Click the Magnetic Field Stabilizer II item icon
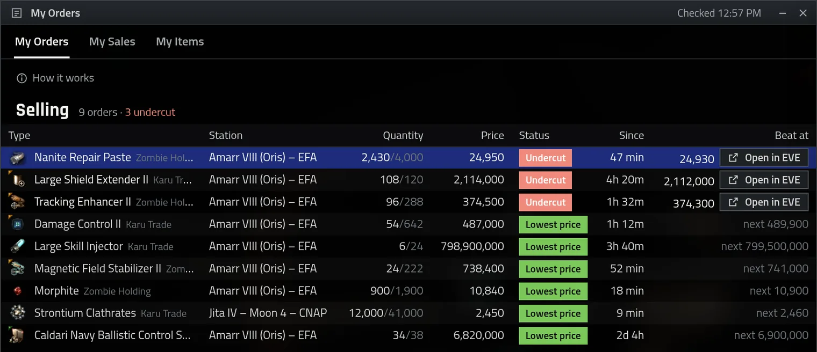Viewport: 817px width, 352px height. (17, 269)
